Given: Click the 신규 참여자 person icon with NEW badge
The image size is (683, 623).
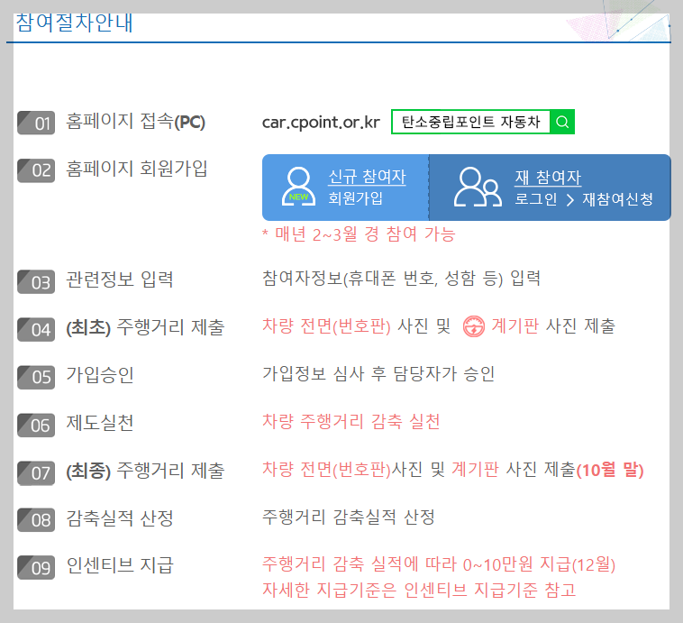Looking at the screenshot, I should [298, 187].
